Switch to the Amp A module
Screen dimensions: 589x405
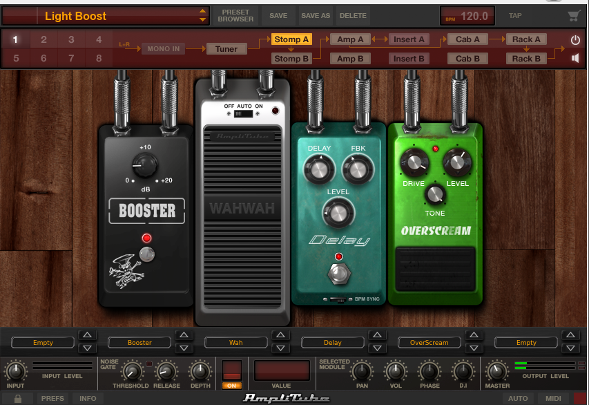pyautogui.click(x=350, y=39)
